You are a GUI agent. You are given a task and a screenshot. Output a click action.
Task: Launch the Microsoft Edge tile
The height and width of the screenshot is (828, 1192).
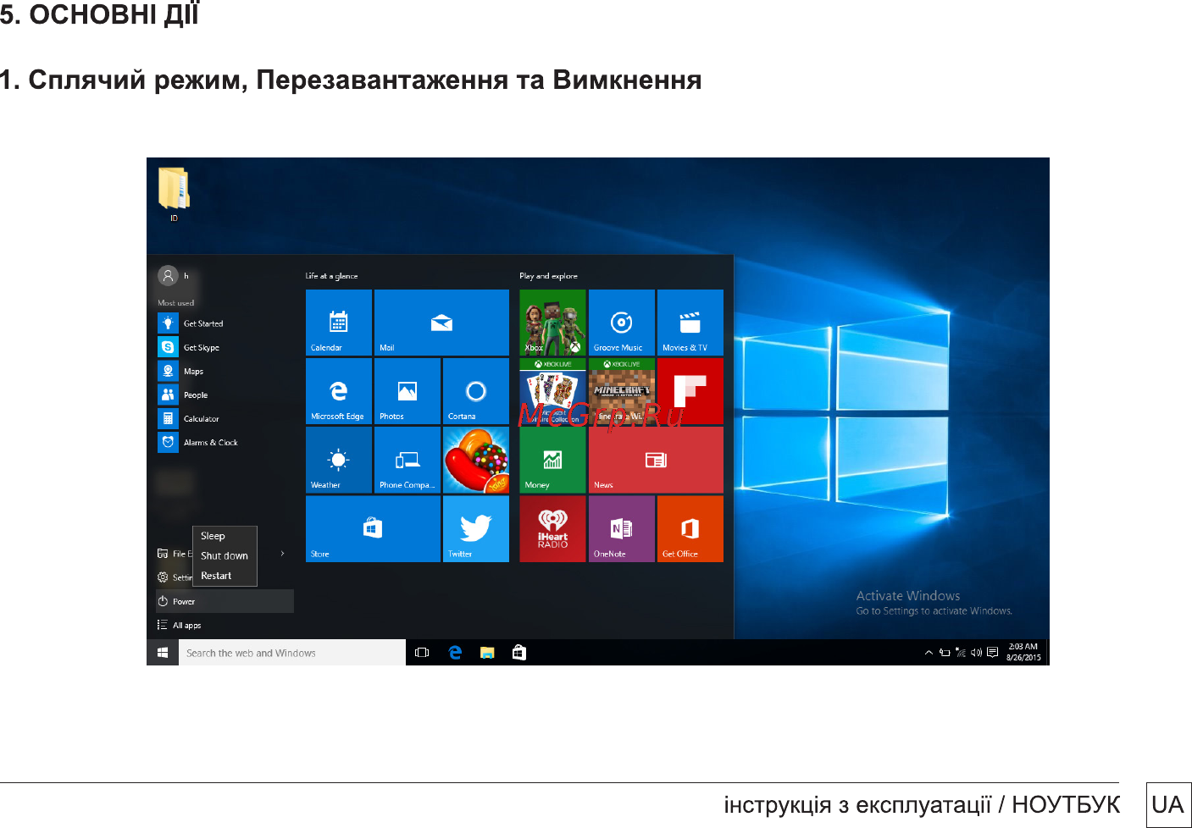pyautogui.click(x=339, y=391)
